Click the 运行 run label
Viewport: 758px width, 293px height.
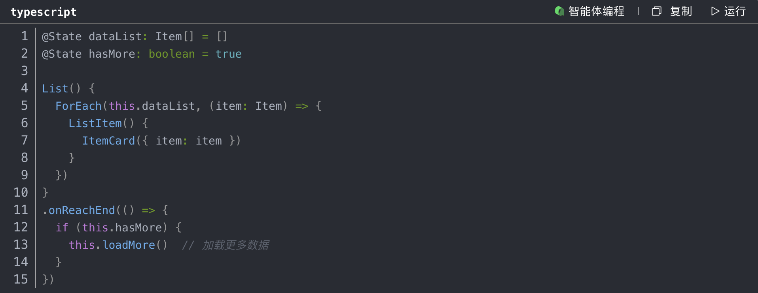735,11
